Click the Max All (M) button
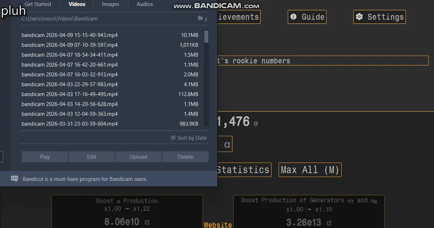This screenshot has width=434, height=228. [310, 170]
